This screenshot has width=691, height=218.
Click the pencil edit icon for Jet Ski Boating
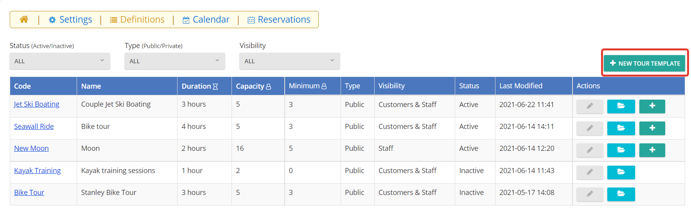click(x=590, y=106)
